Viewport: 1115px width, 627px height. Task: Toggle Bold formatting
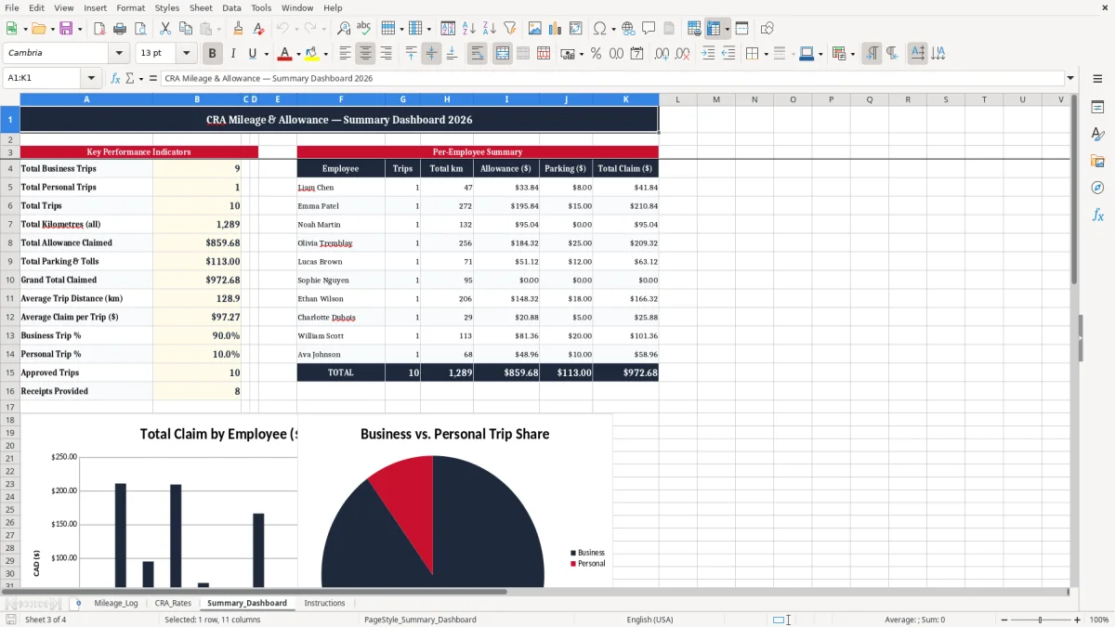213,54
